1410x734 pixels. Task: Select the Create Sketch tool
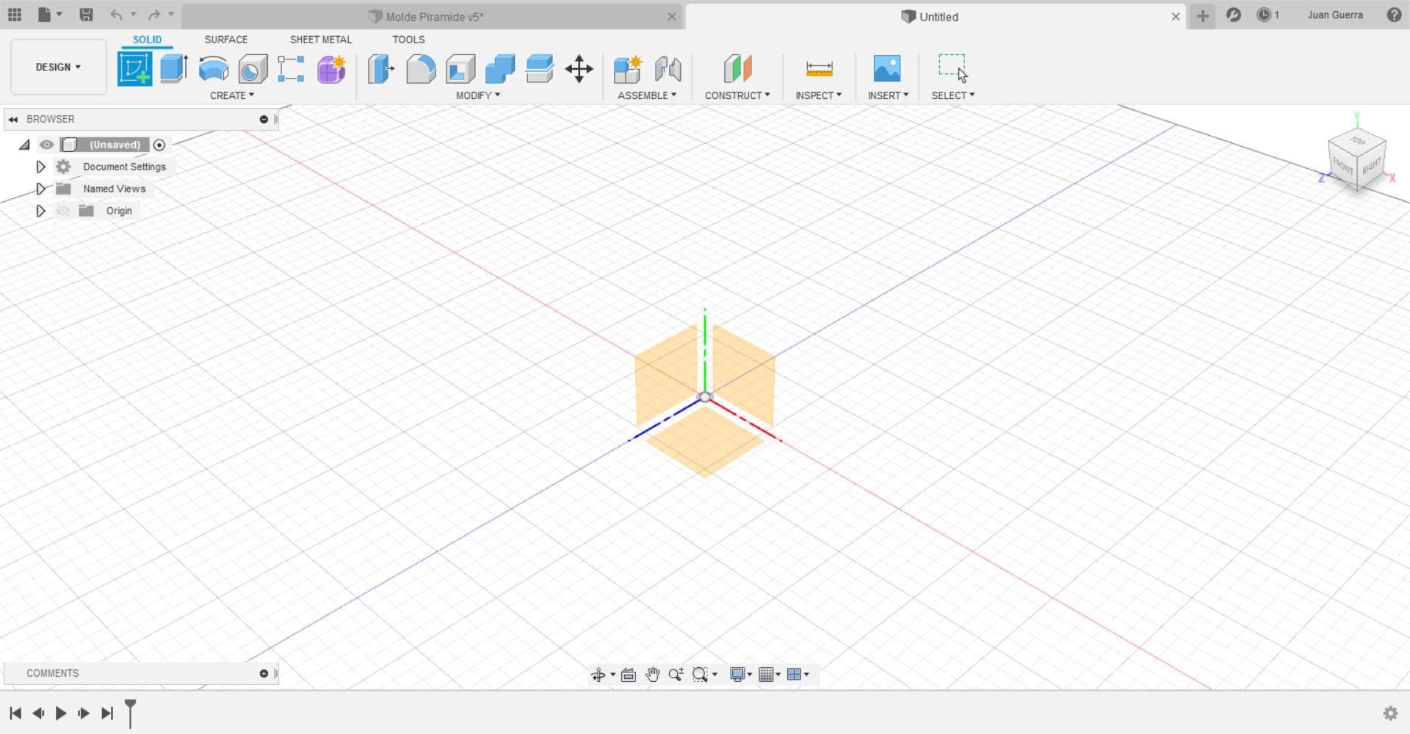coord(134,69)
